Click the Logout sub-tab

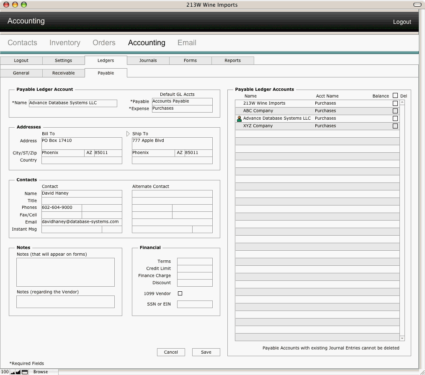click(x=21, y=60)
